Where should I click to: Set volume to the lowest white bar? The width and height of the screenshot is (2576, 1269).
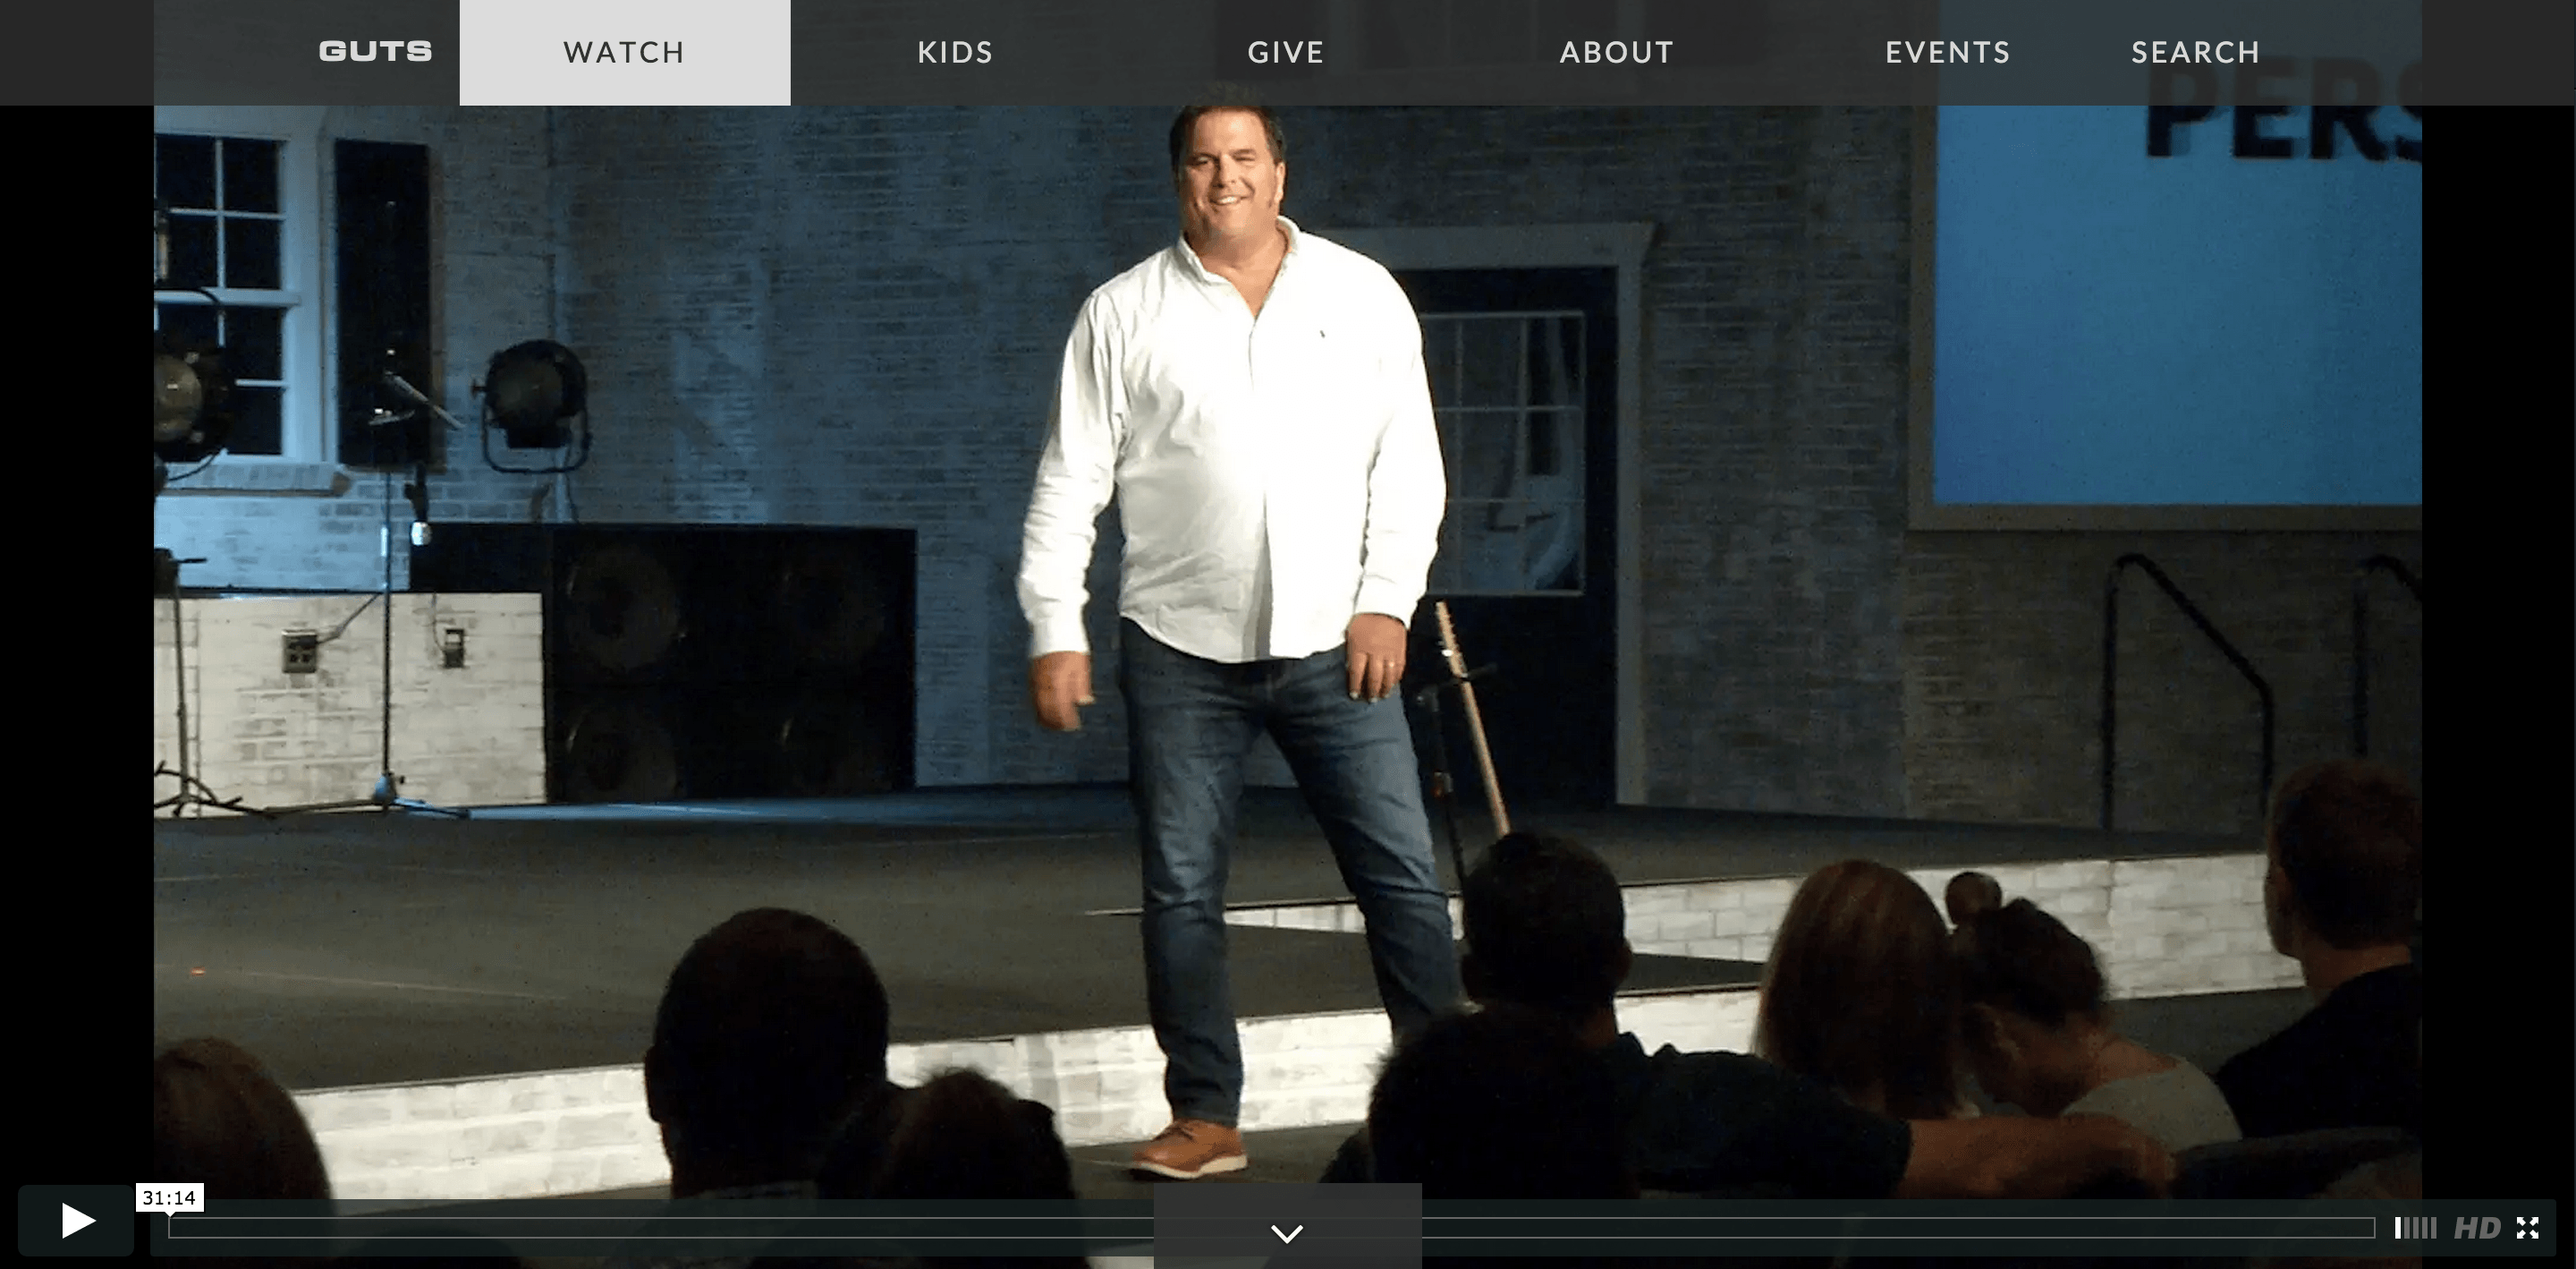click(x=2398, y=1228)
